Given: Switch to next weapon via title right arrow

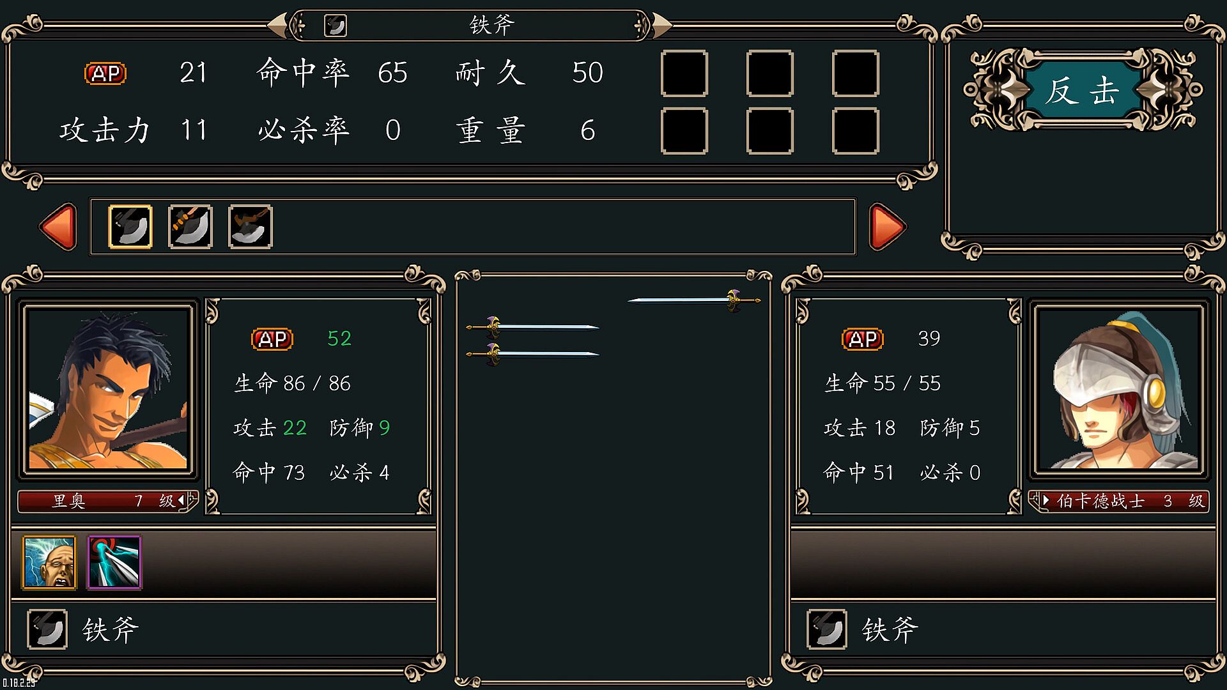Looking at the screenshot, I should [x=661, y=26].
